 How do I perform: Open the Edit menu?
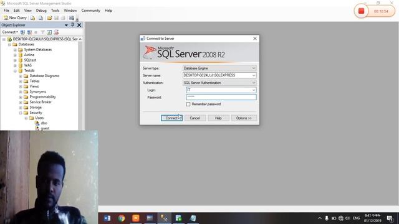(17, 11)
